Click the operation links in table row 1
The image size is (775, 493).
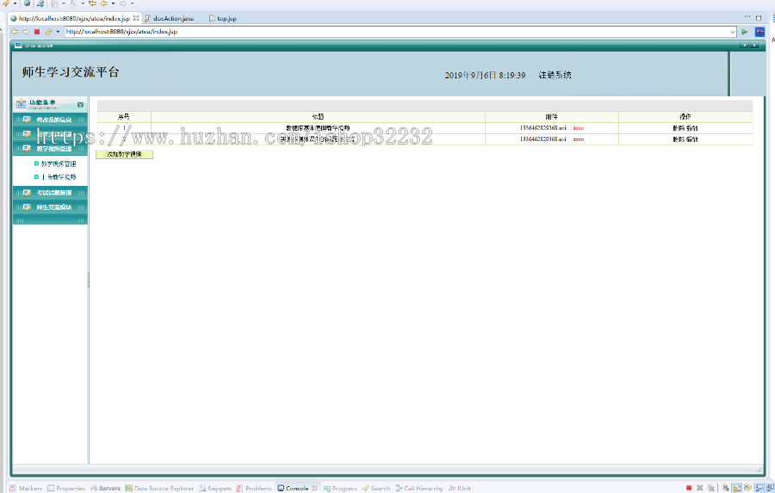click(685, 128)
